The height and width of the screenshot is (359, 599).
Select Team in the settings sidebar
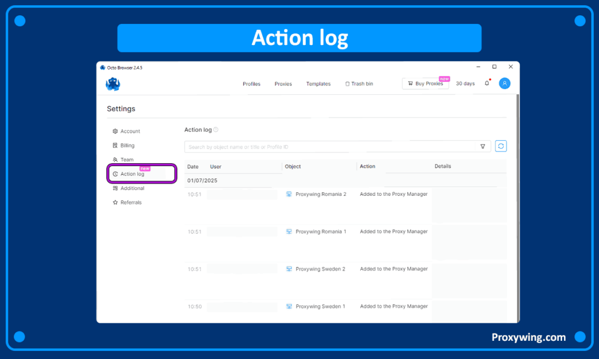coord(126,160)
